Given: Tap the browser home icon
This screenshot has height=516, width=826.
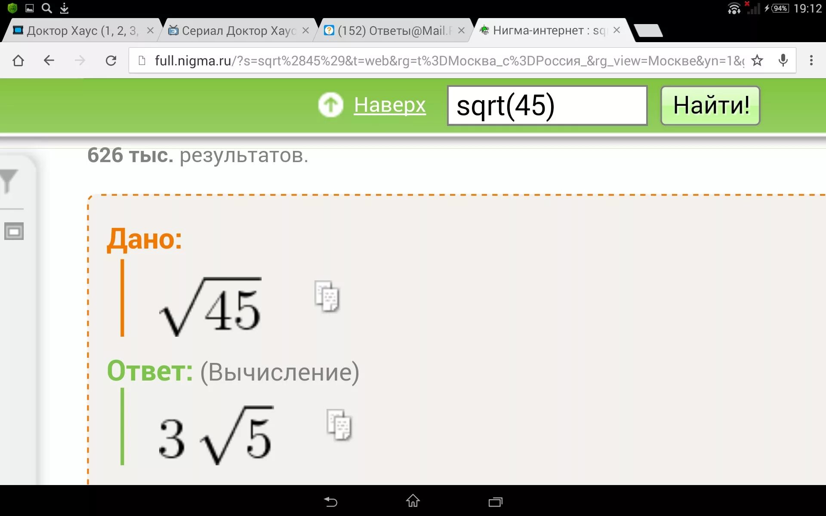Looking at the screenshot, I should 18,61.
